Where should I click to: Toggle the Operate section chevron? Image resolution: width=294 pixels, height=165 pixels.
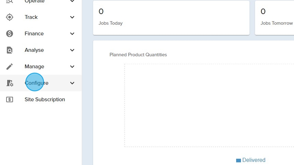[x=72, y=2]
